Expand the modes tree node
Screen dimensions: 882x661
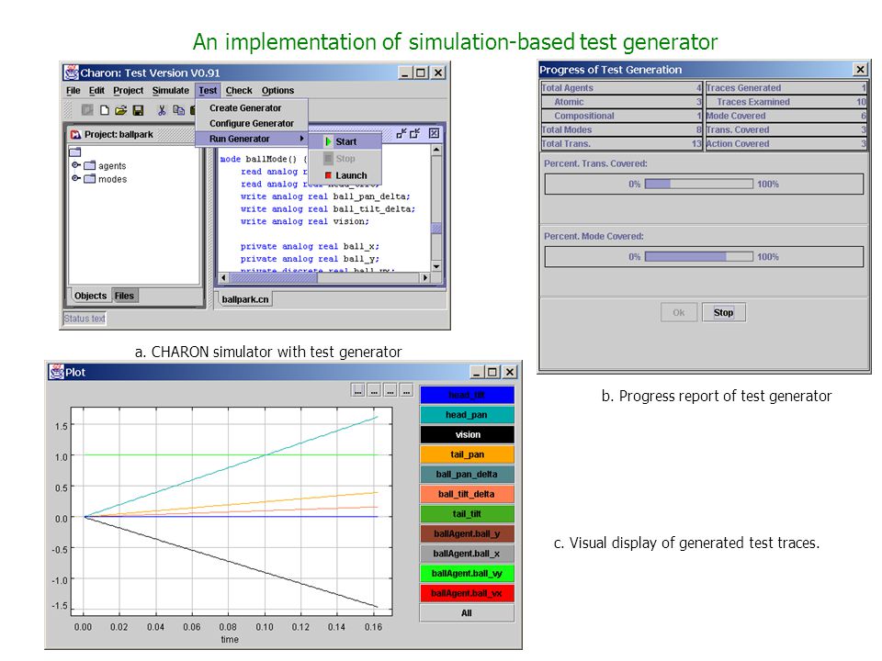point(75,179)
